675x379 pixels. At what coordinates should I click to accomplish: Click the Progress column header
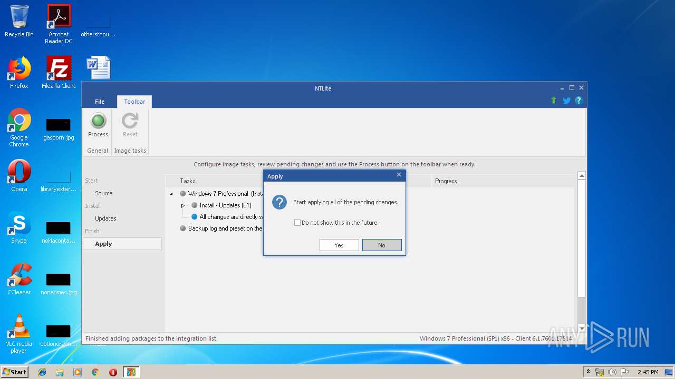pyautogui.click(x=446, y=181)
